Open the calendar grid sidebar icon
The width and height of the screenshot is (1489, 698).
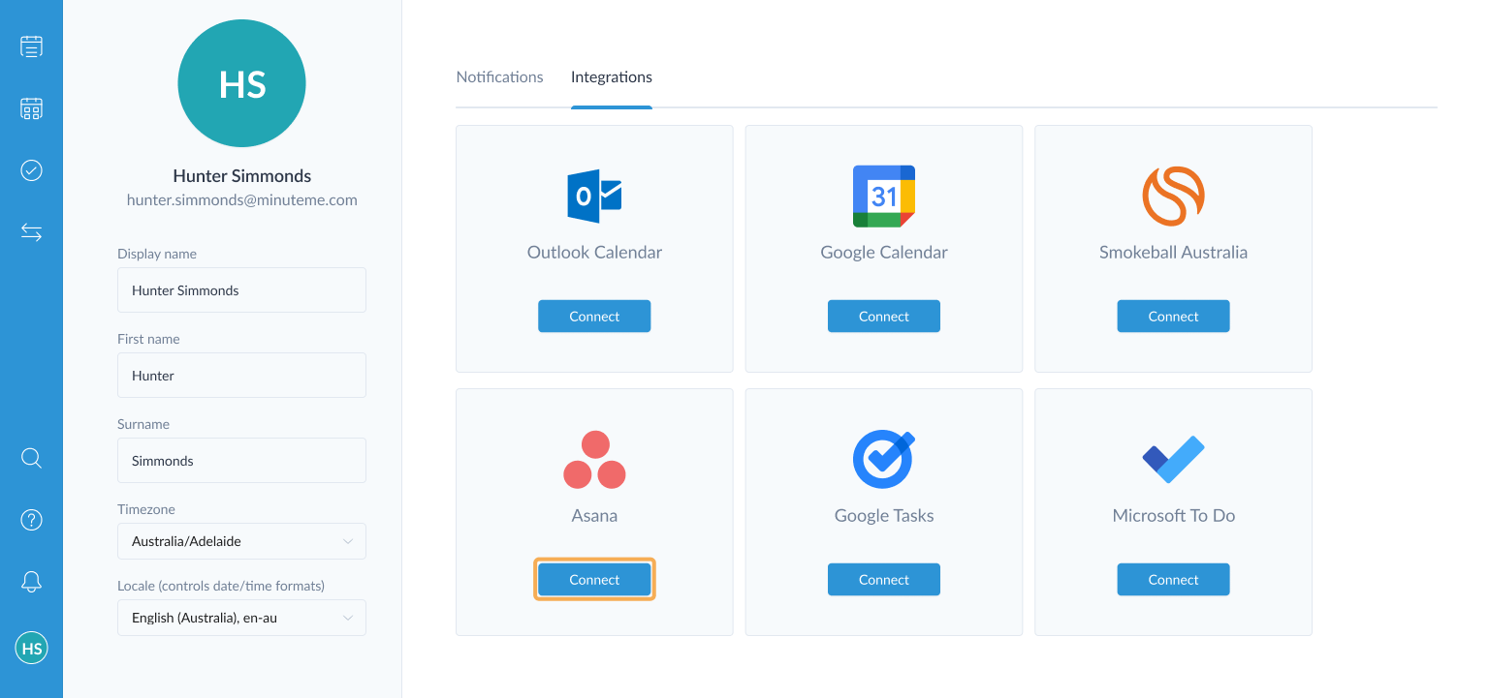click(31, 108)
